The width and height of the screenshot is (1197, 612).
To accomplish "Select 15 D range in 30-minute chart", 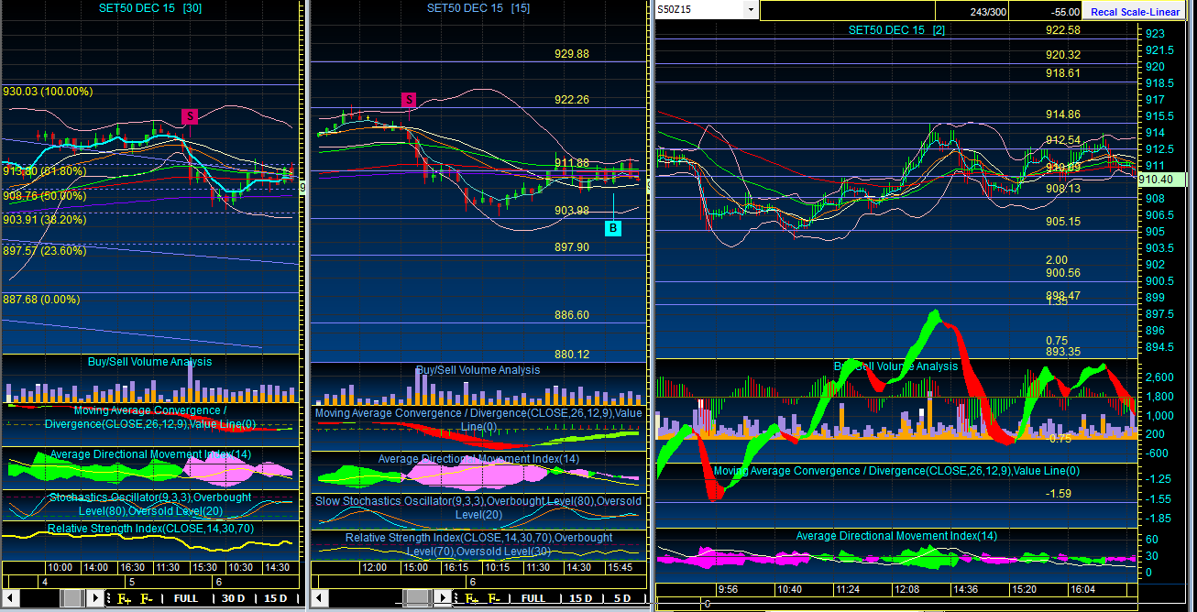I will (x=277, y=598).
